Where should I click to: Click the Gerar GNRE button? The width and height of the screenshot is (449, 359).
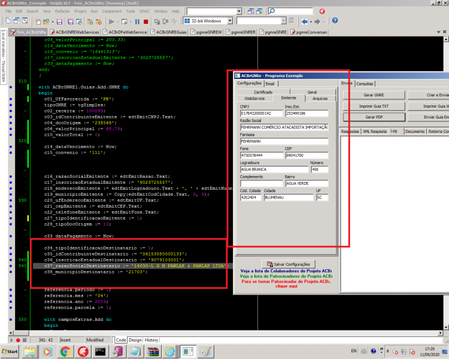tap(374, 95)
